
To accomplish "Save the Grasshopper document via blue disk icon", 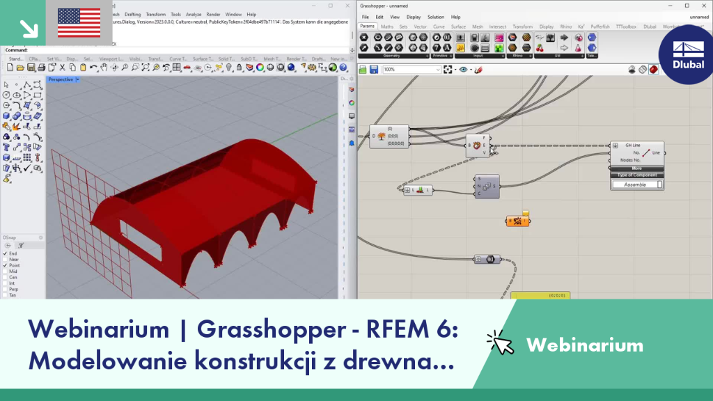I will [374, 70].
